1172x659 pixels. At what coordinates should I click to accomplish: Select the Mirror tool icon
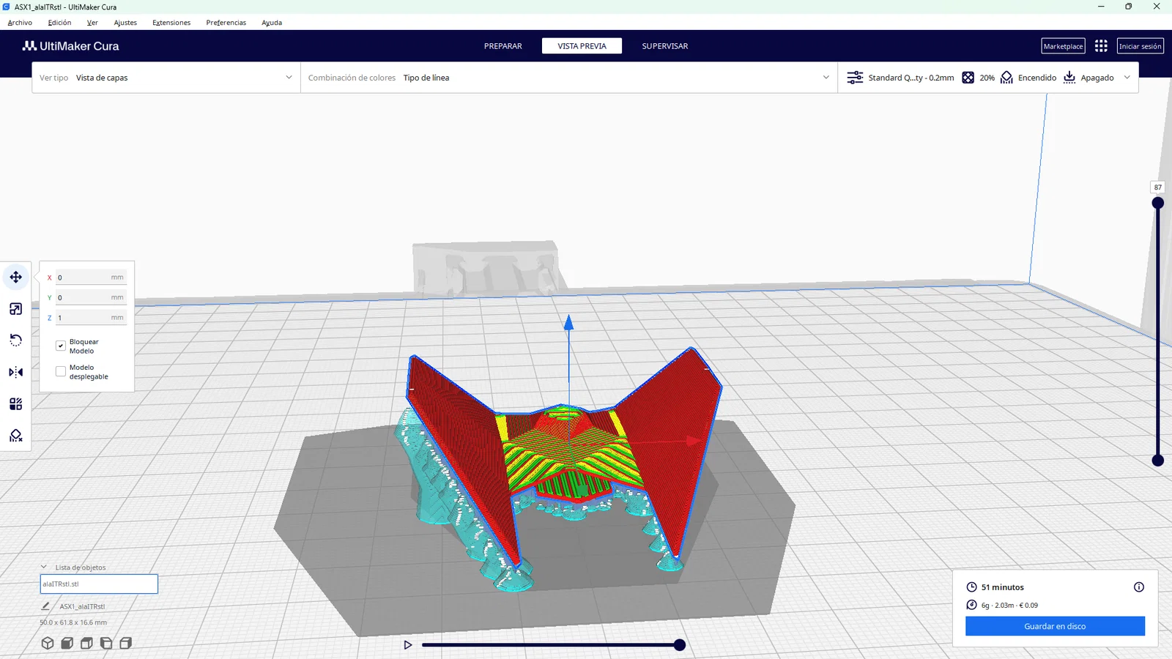(x=15, y=372)
